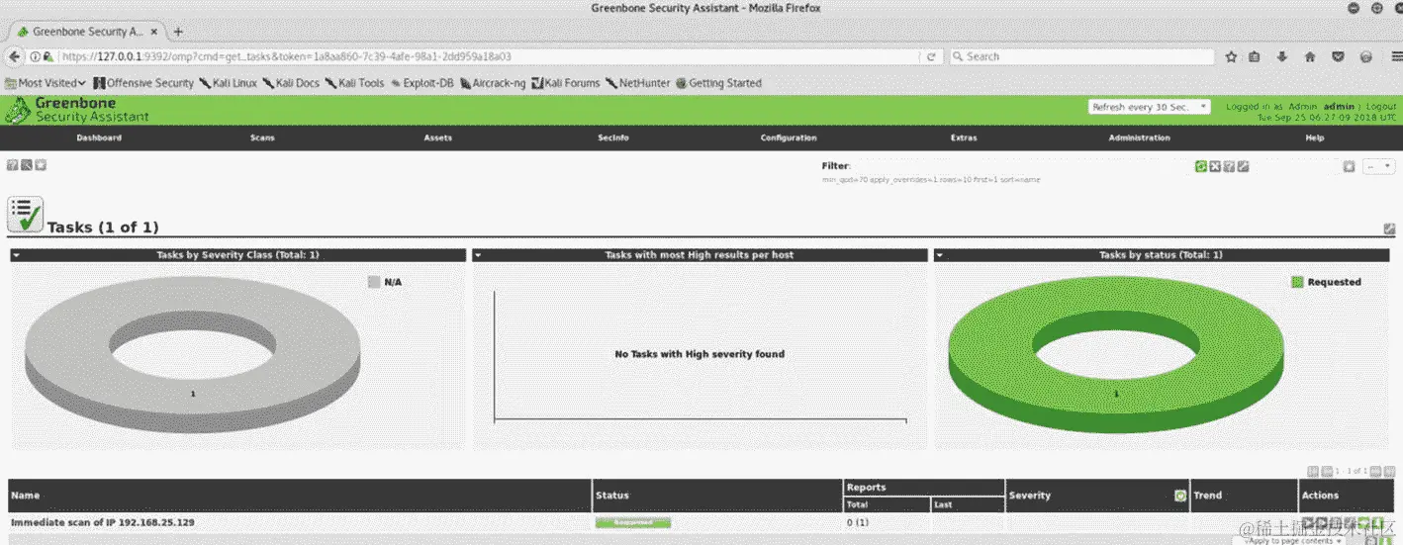Open the SecInfo menu

(613, 137)
